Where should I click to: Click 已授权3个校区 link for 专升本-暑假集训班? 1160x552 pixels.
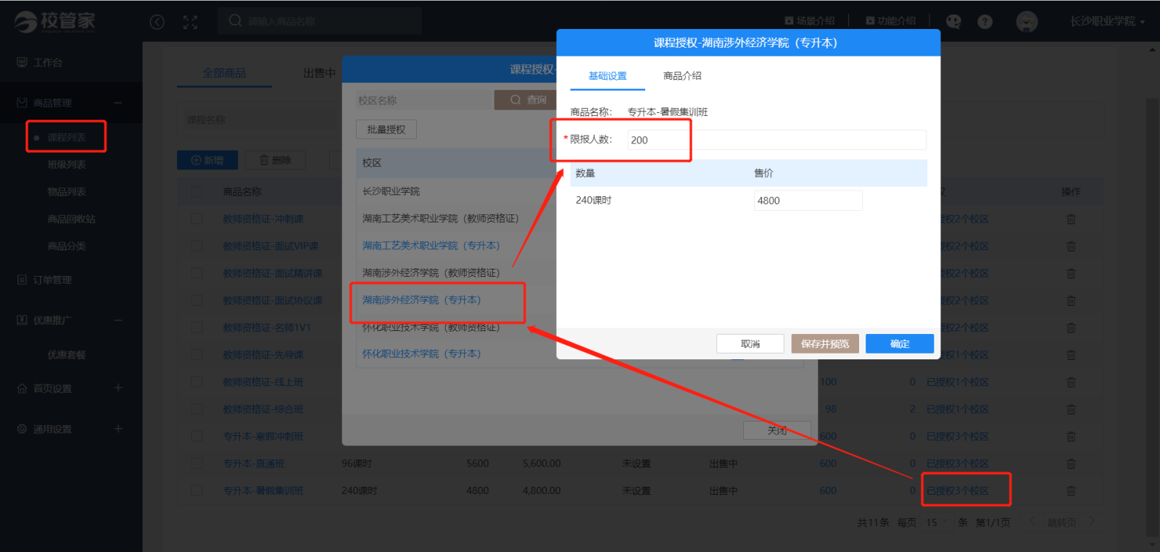958,491
